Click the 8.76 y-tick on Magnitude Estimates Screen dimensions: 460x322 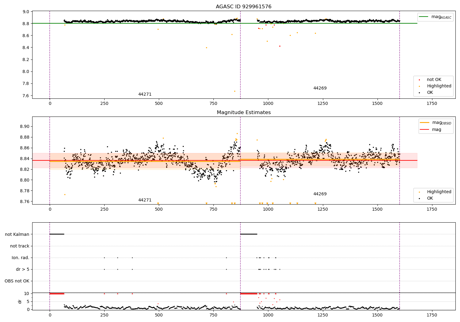(x=25, y=201)
